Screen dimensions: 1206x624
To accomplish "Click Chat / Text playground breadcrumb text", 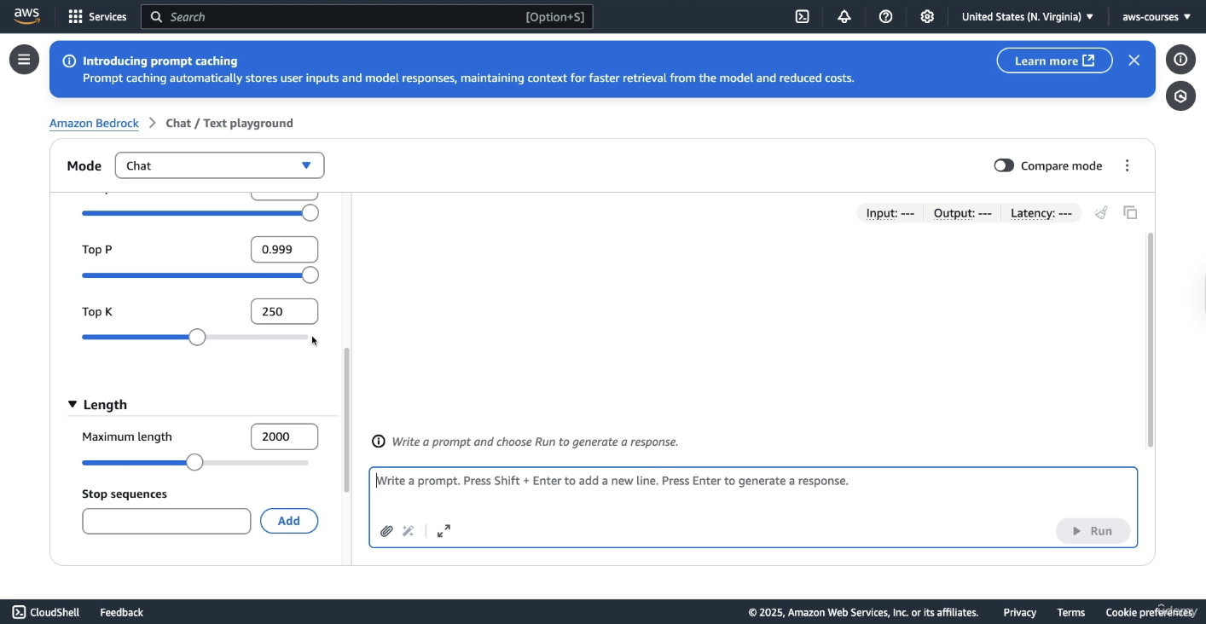I will (x=229, y=123).
